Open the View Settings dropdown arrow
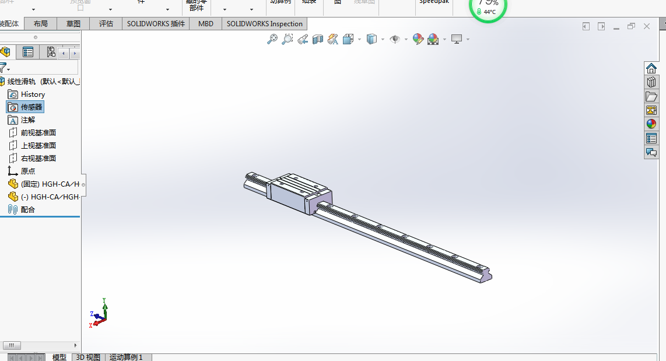666x361 pixels. pos(468,40)
